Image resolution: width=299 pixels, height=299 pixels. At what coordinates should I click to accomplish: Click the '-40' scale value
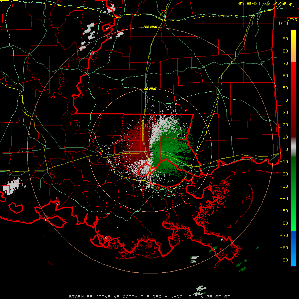coord(284,199)
